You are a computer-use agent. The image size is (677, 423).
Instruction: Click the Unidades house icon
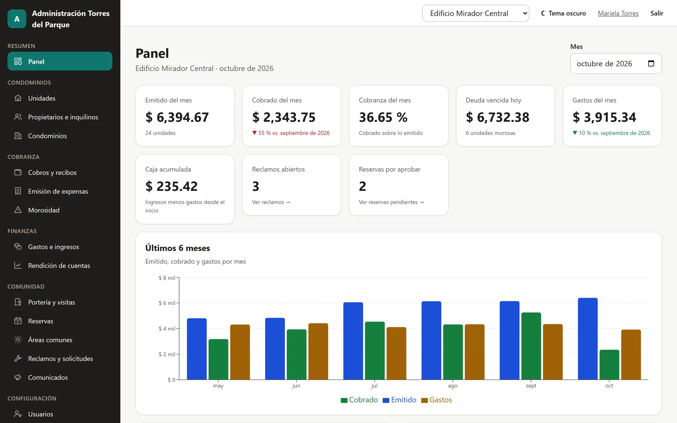(18, 98)
